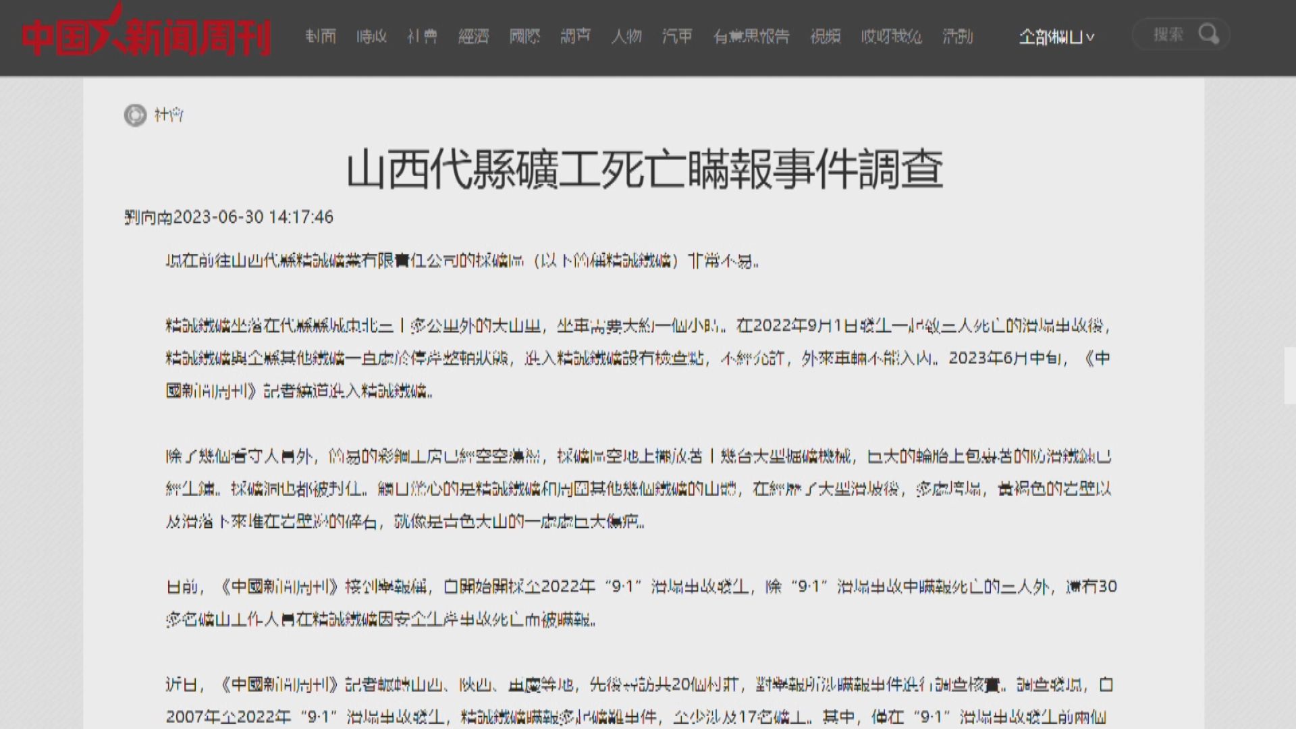Browse the 國際 section
This screenshot has width=1296, height=729.
(526, 37)
